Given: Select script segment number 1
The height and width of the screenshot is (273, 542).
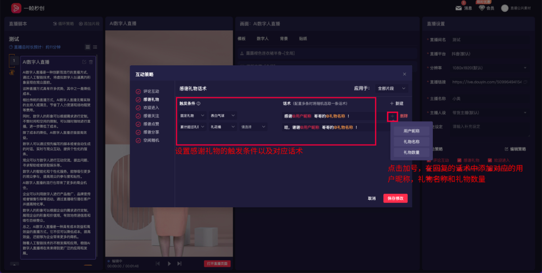Looking at the screenshot, I should coord(14,61).
